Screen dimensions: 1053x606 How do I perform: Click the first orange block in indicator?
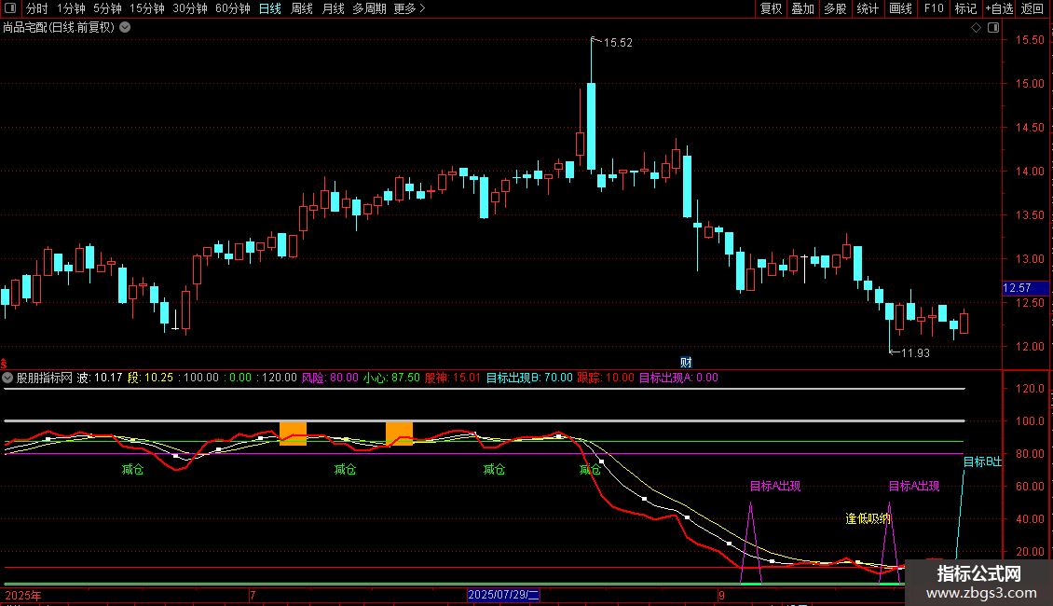[x=293, y=434]
